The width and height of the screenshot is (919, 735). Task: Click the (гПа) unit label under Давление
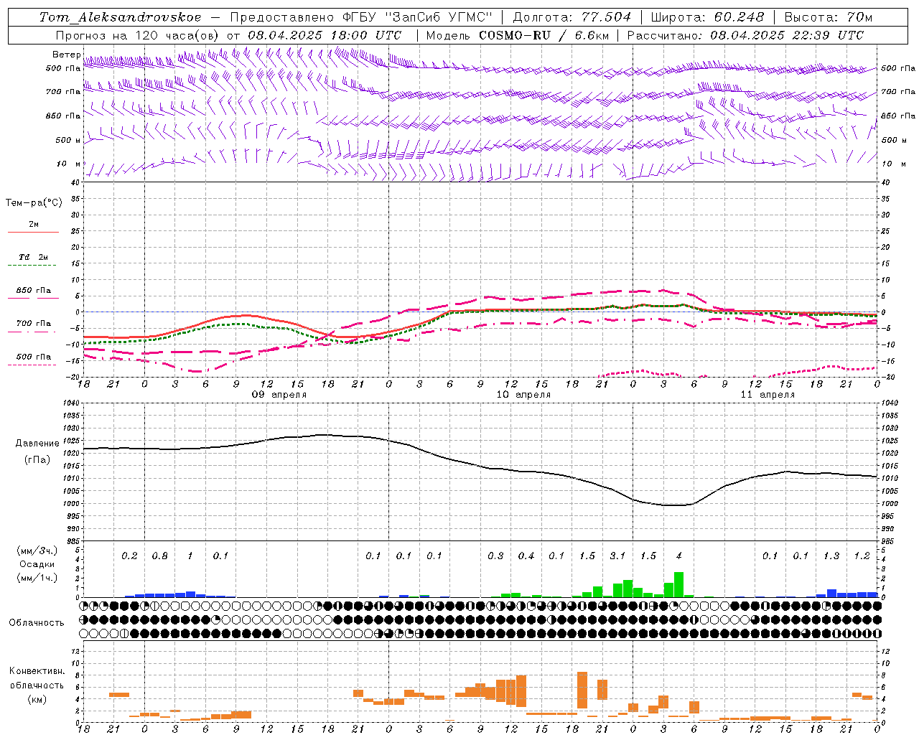37,459
